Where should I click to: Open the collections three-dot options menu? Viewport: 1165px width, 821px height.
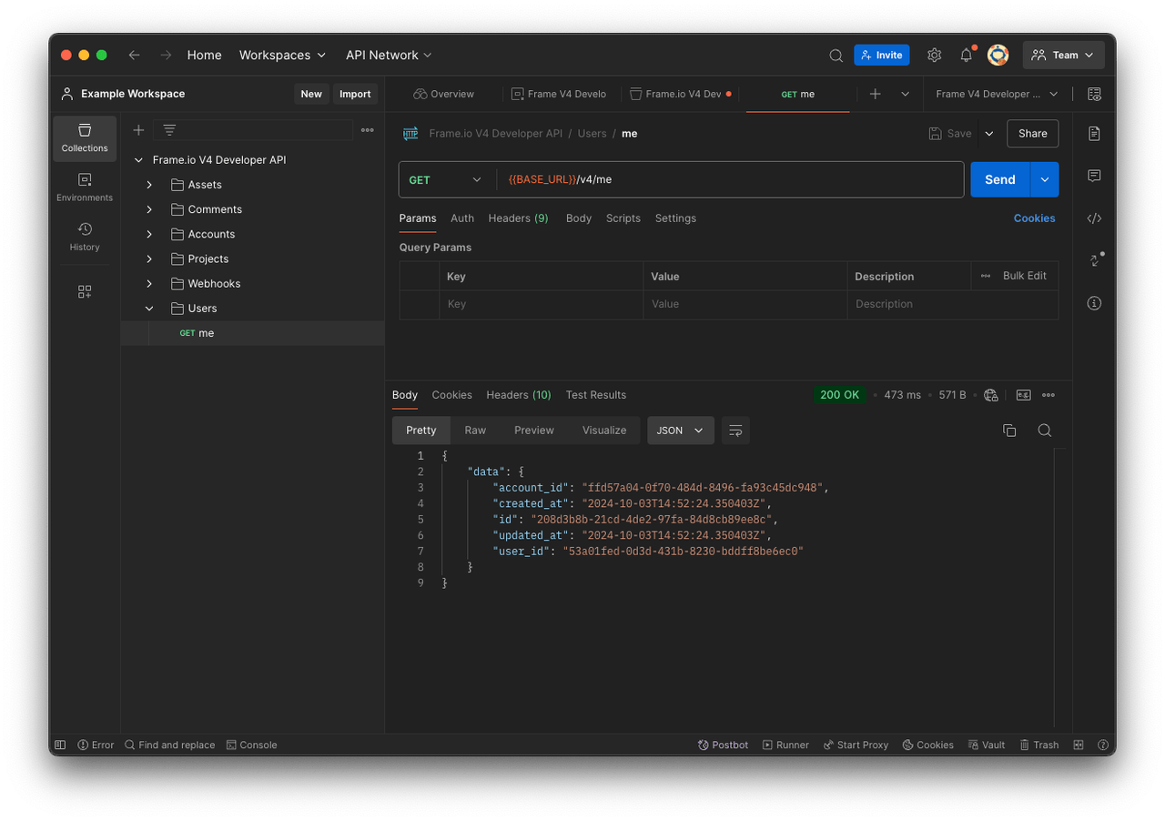[x=368, y=130]
